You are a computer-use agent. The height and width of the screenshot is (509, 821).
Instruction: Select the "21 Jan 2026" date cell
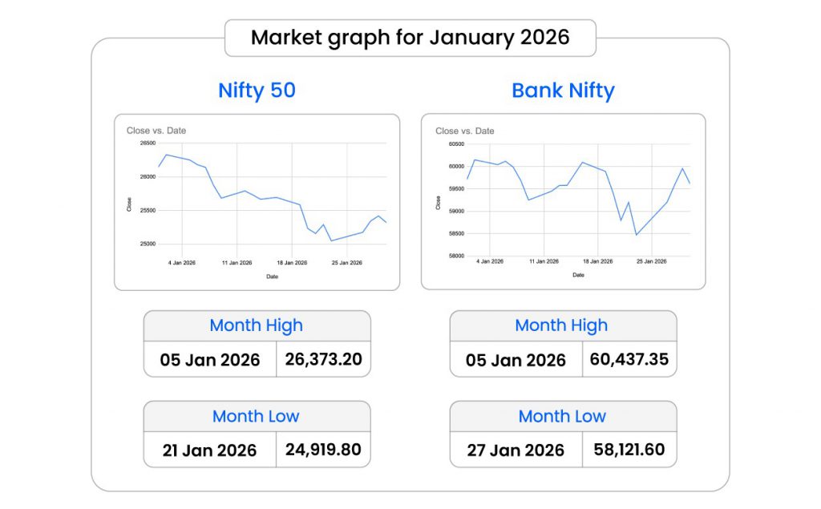point(210,450)
